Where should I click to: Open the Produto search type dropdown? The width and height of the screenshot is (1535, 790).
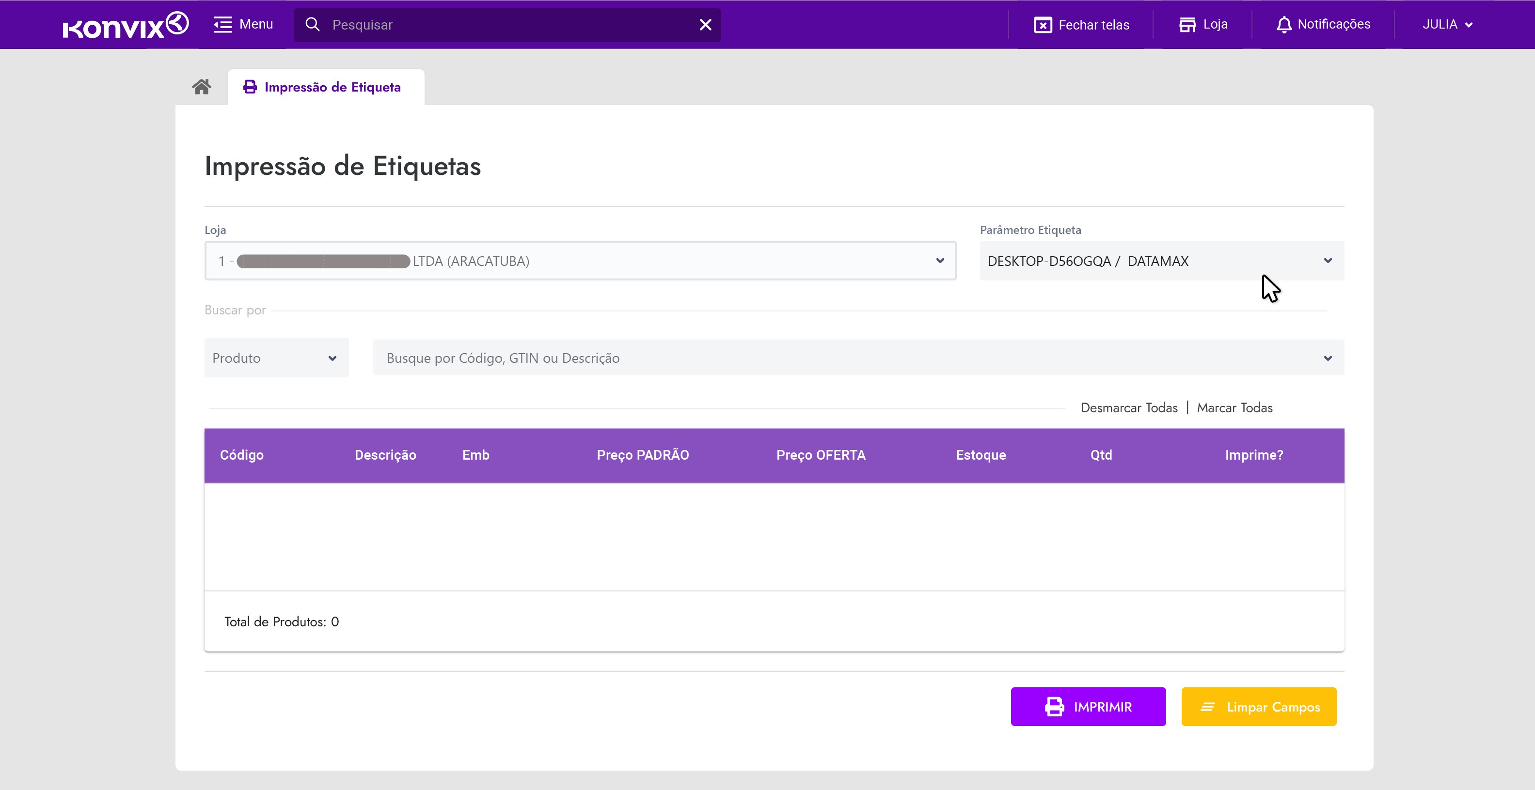[x=276, y=358]
